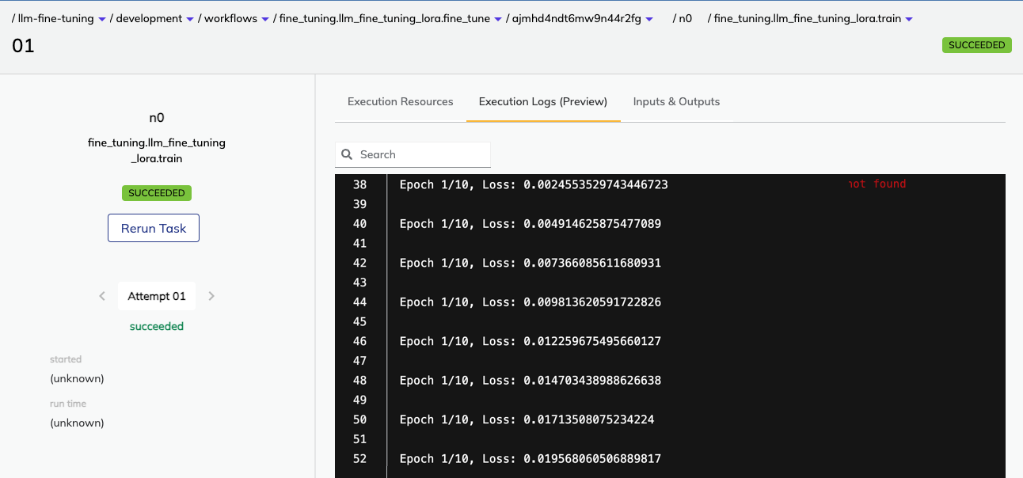
Task: Expand the fine_tune task breadcrumb dropdown
Action: point(497,17)
